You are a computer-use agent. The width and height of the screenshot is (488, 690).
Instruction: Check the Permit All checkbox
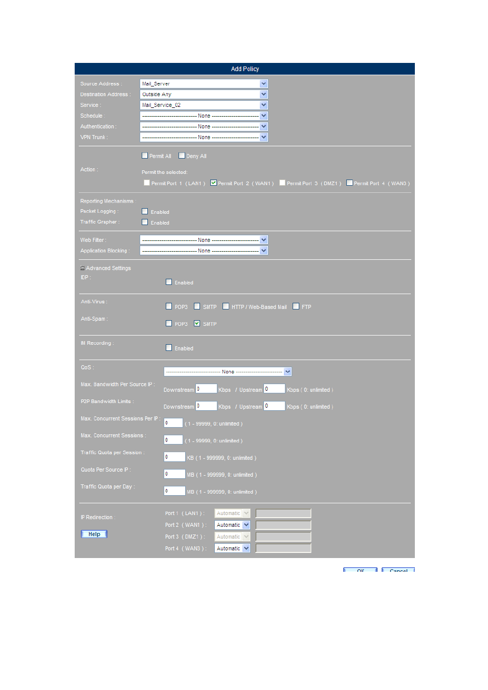click(145, 155)
